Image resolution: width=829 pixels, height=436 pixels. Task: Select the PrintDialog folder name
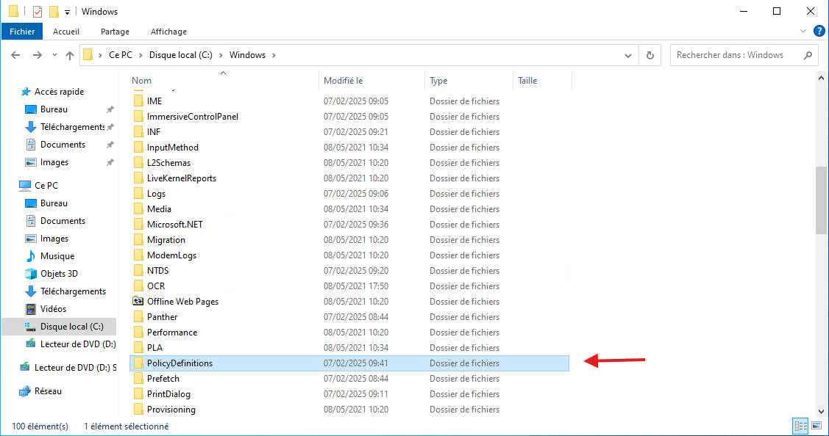pyautogui.click(x=168, y=394)
